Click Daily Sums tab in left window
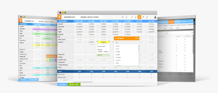 tap(33, 80)
